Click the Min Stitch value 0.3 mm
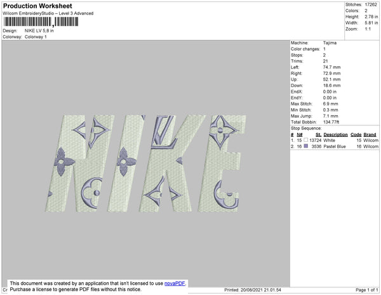381x295 pixels. click(330, 110)
